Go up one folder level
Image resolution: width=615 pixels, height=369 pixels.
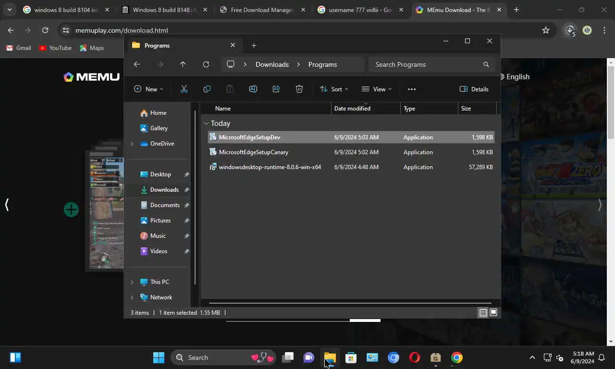[183, 64]
